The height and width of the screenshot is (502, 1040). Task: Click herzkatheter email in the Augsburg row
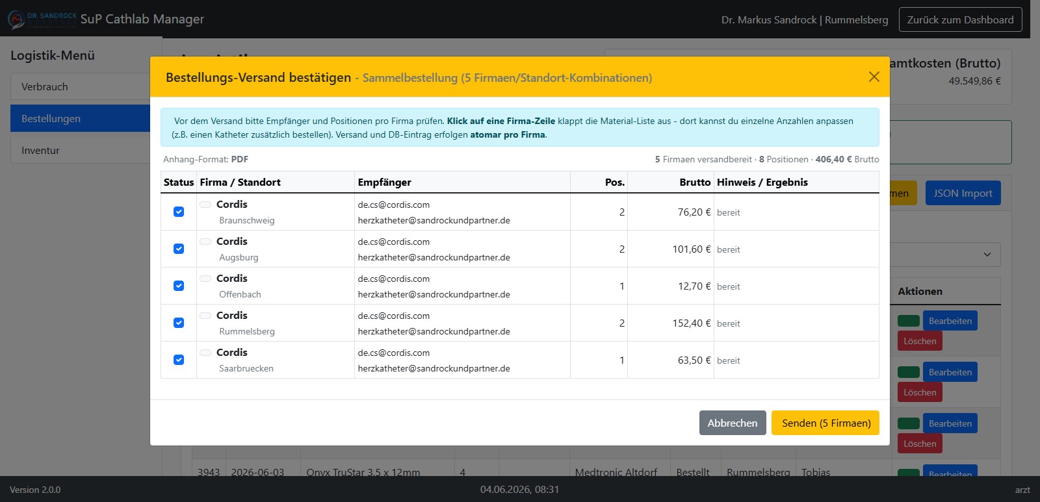click(x=434, y=257)
